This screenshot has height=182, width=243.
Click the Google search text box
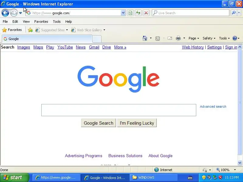click(x=119, y=110)
